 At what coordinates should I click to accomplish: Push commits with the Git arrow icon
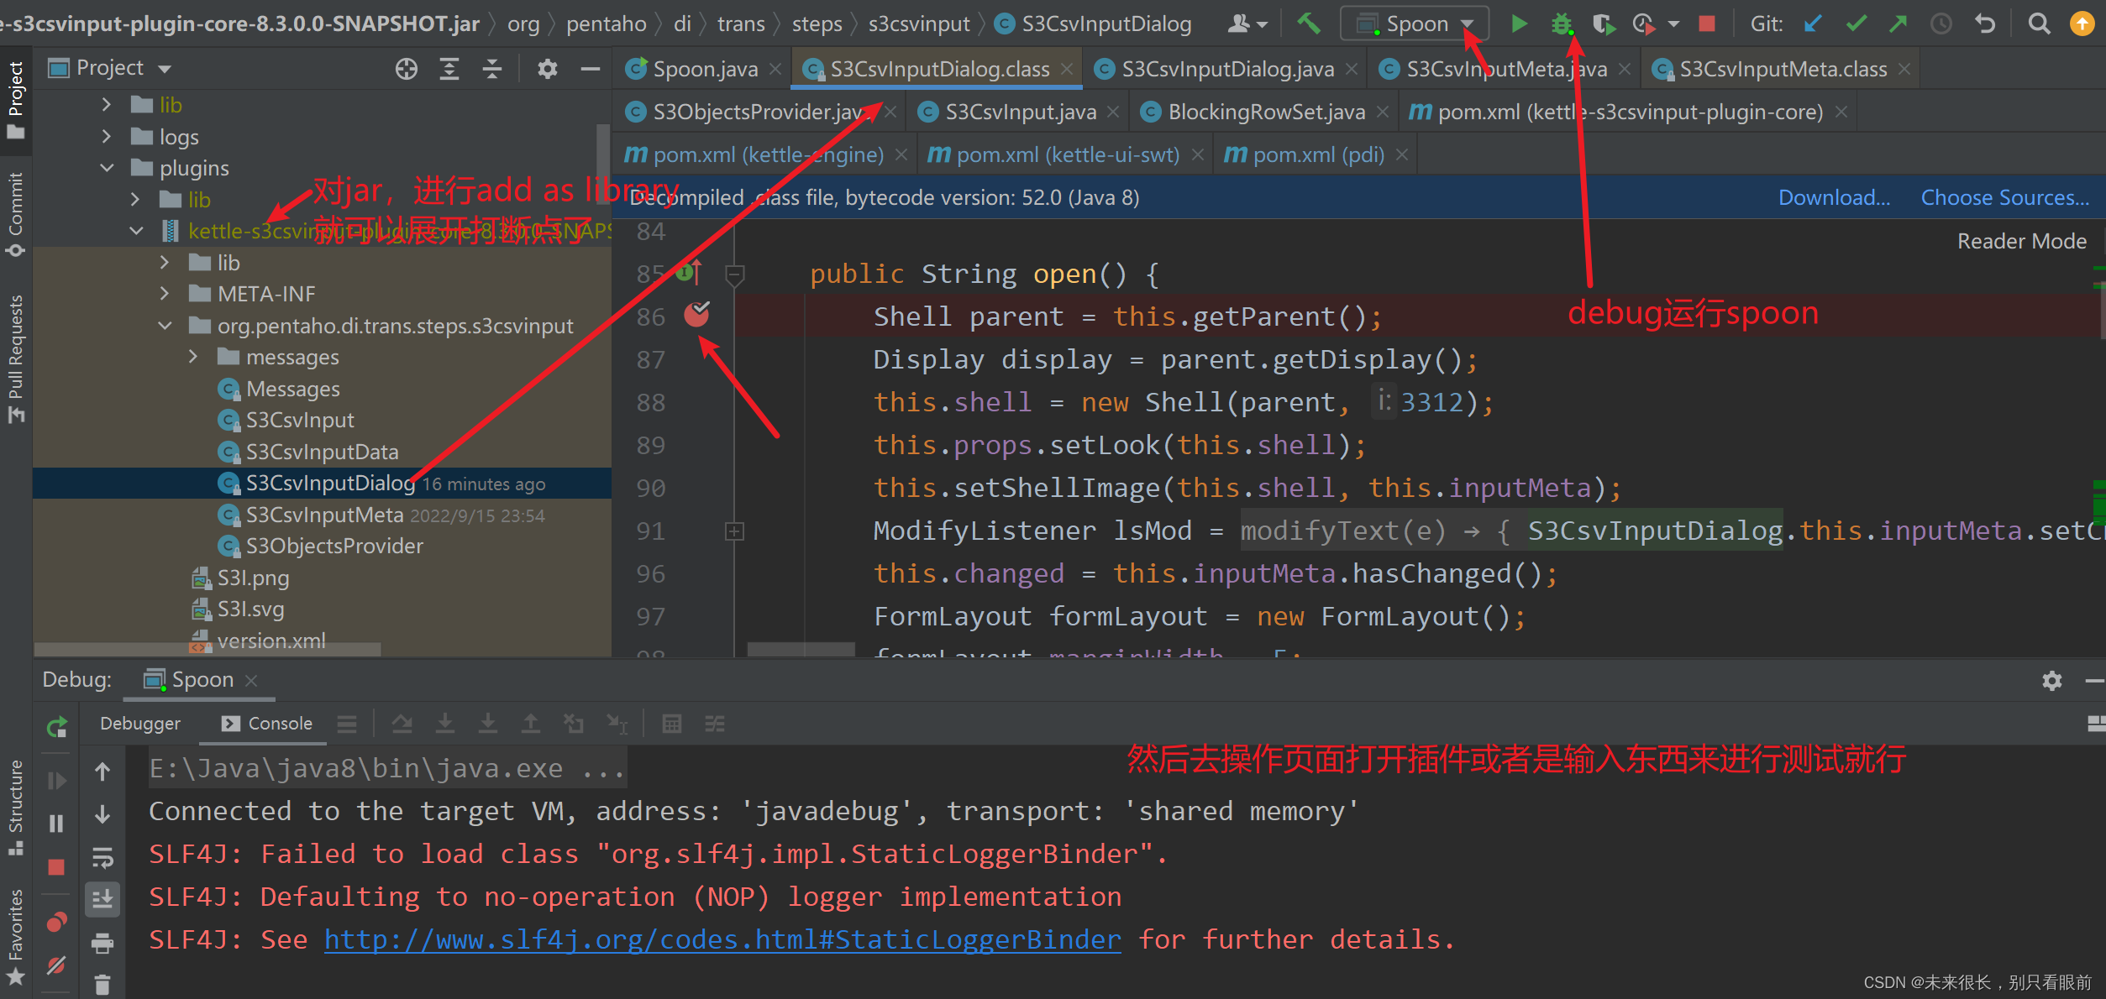coord(1898,24)
